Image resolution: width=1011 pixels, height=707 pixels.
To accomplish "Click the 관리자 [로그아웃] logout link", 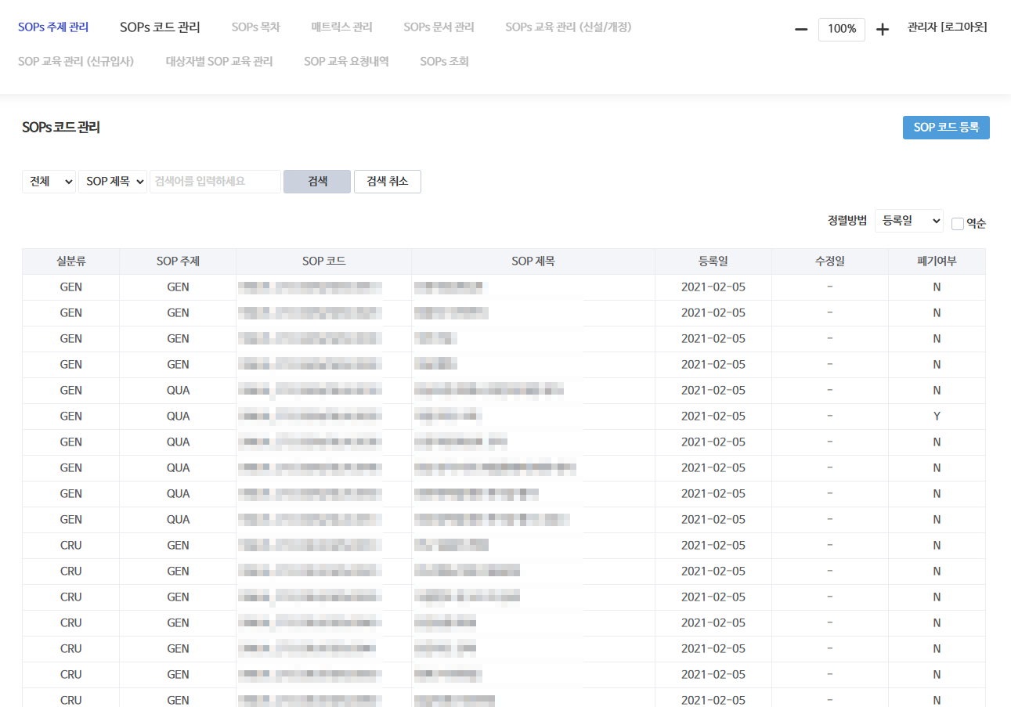I will click(x=947, y=27).
